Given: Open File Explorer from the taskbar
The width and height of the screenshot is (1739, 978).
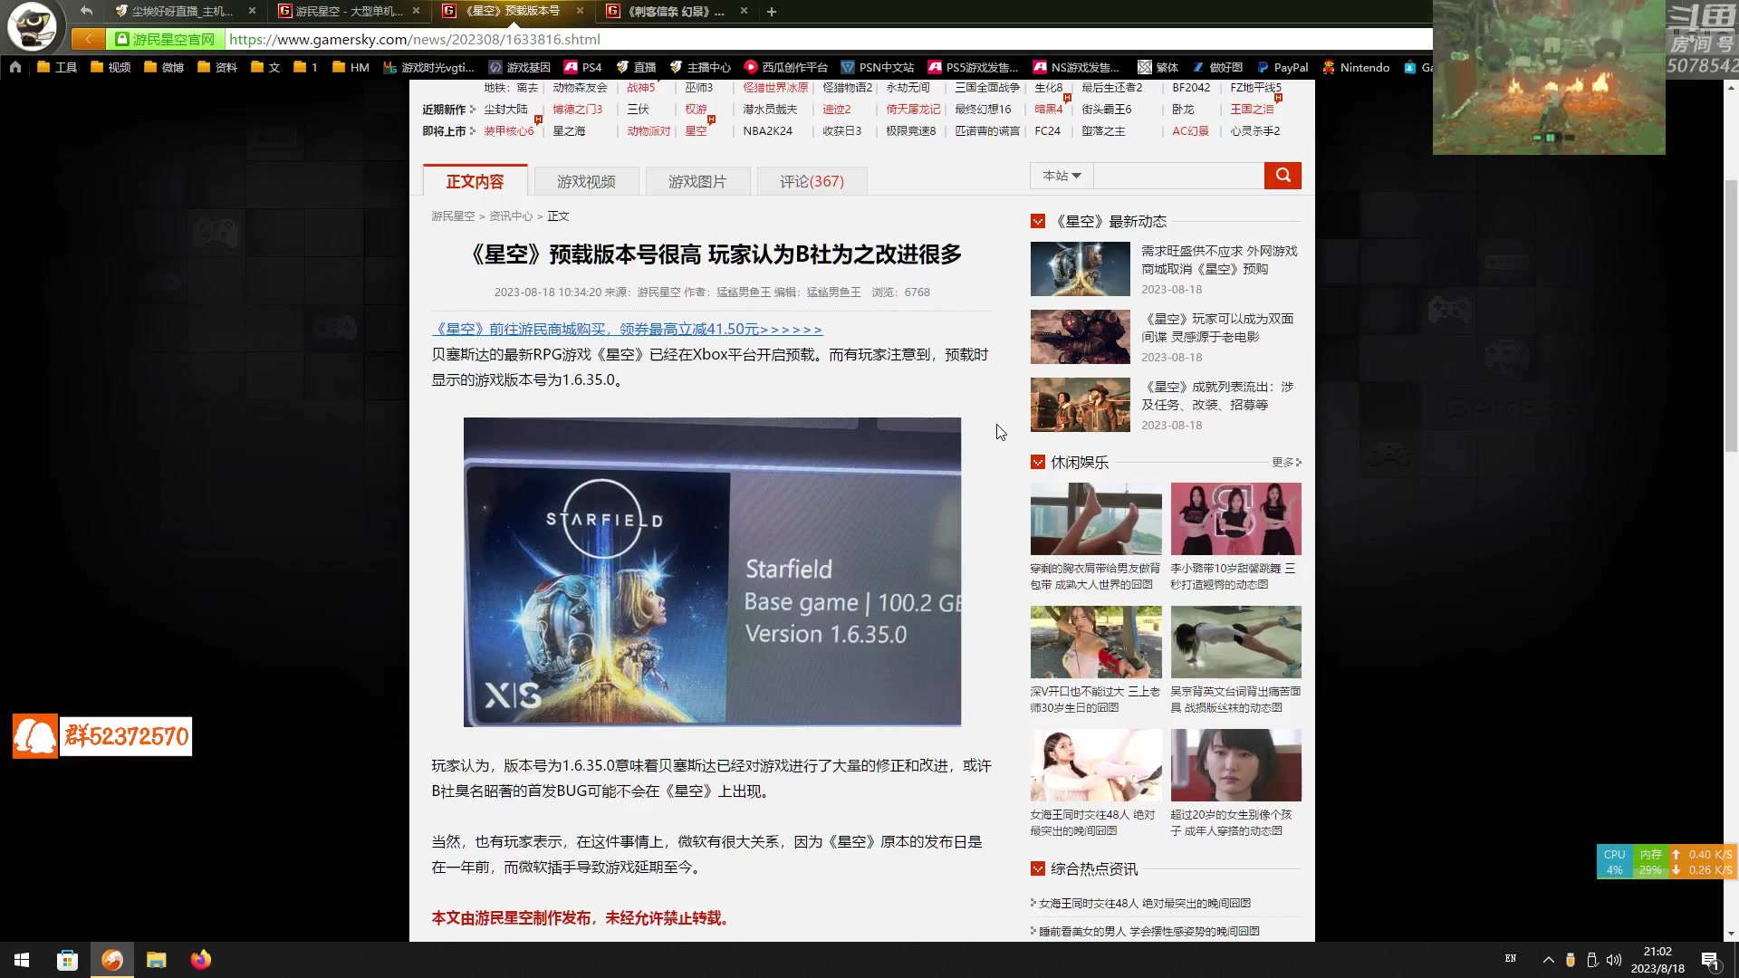Looking at the screenshot, I should (157, 960).
